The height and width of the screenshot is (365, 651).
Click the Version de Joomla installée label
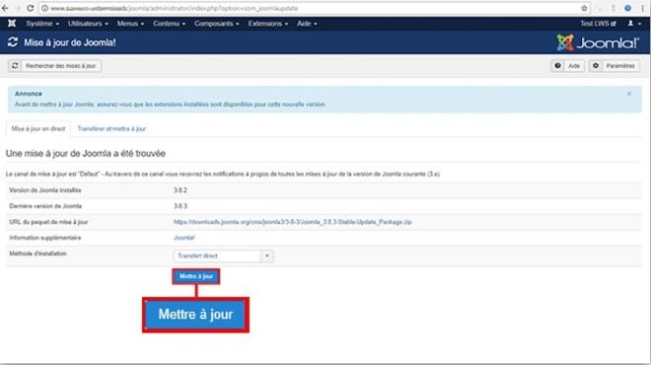click(x=45, y=190)
